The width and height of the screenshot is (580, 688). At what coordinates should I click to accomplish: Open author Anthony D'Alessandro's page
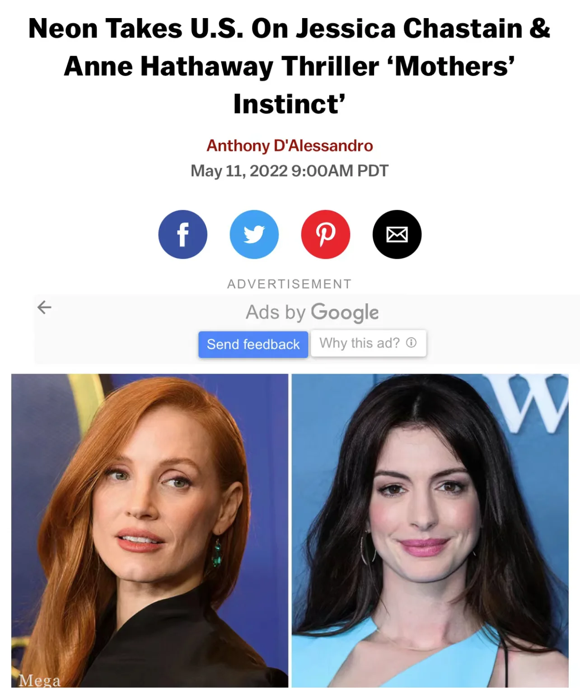click(290, 145)
